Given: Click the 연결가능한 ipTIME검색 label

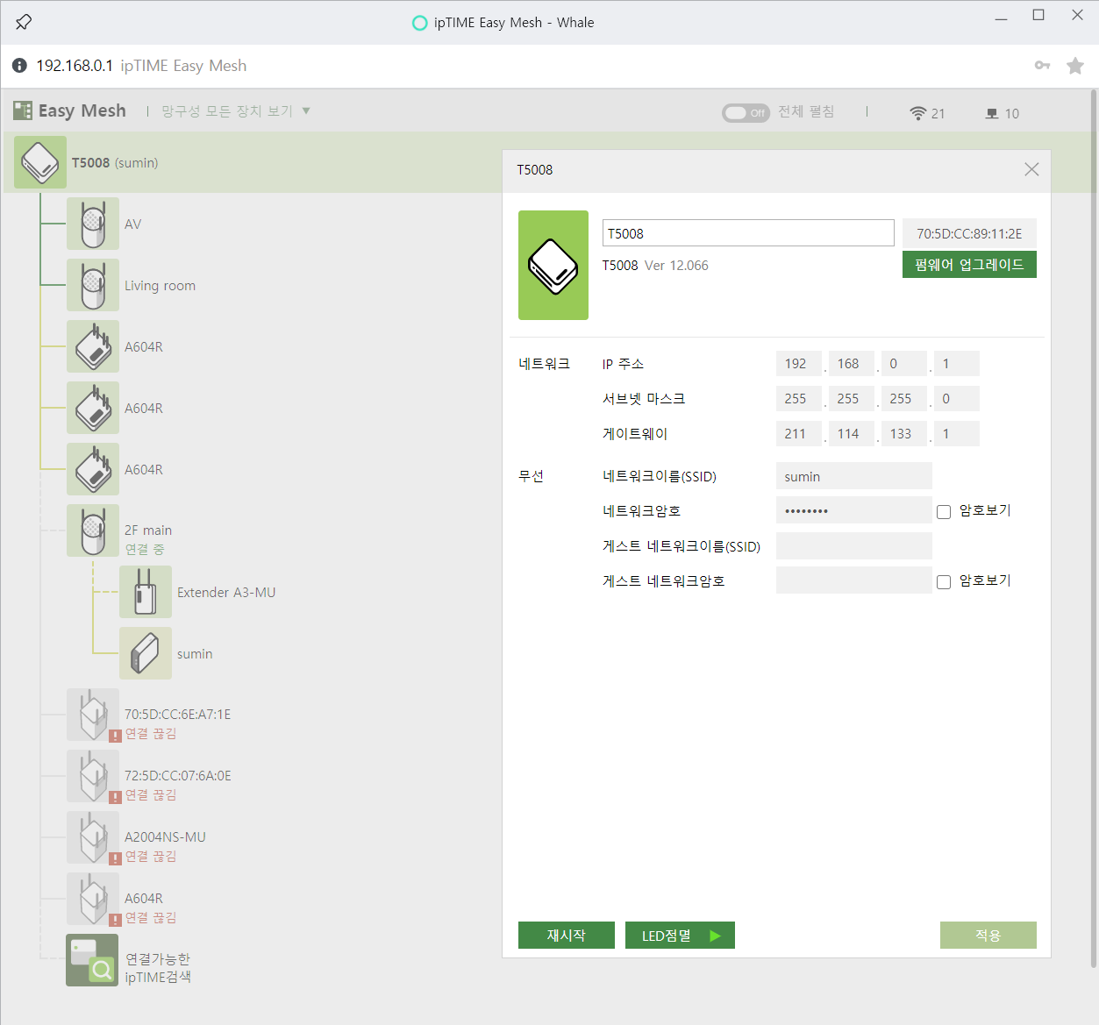Looking at the screenshot, I should (x=158, y=968).
